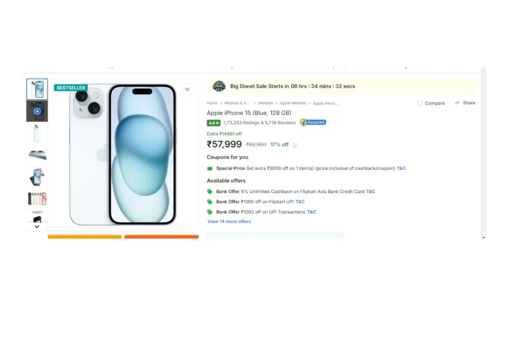Image resolution: width=507 pixels, height=338 pixels.
Task: Select the hand holding iPhone thumbnail
Action: point(37,177)
